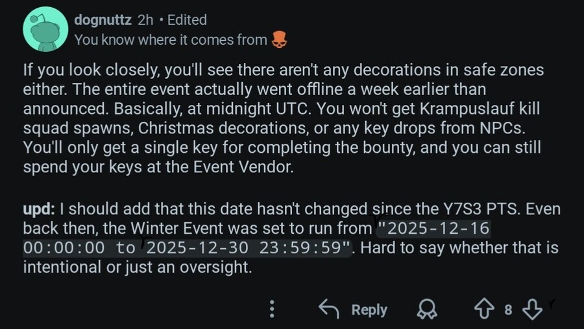584x329 pixels.
Task: Give an award with the award icon
Action: (426, 310)
